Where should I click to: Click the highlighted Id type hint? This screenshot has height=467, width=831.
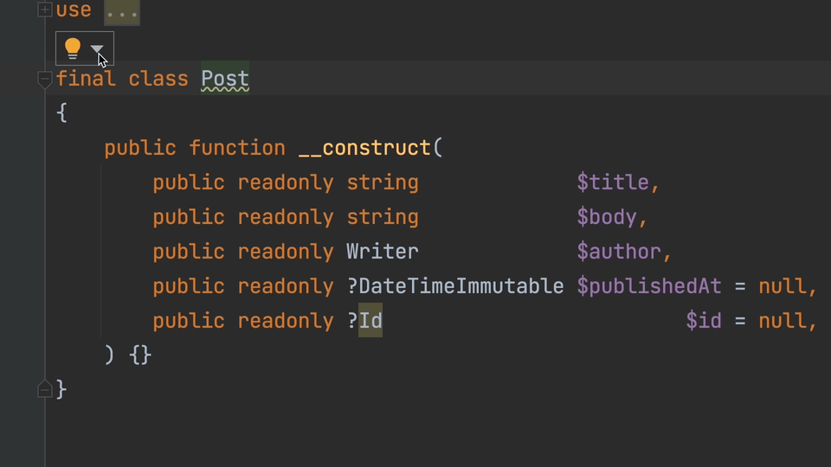point(370,321)
